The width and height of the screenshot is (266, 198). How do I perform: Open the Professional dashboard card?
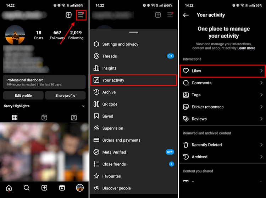pyautogui.click(x=44, y=82)
